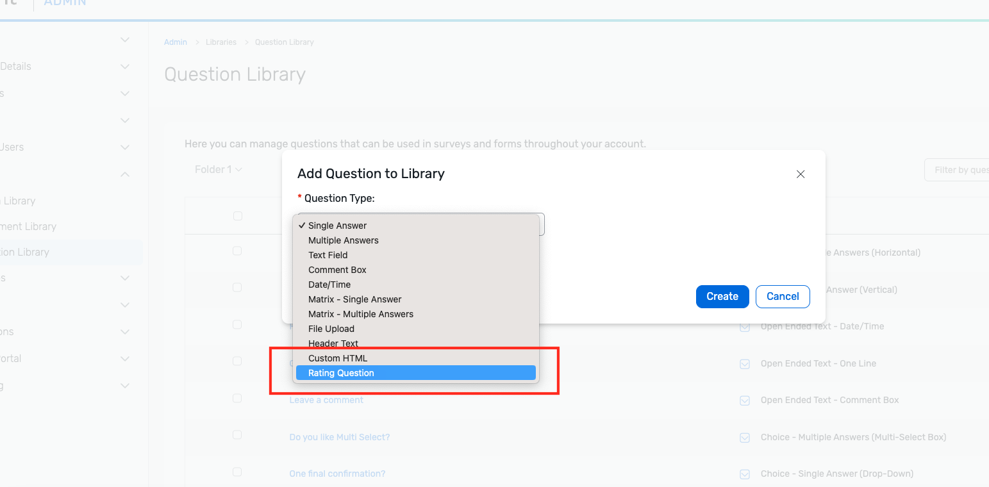Open the Question Library sidebar item
Screen dimensions: 989x487
pos(71,252)
